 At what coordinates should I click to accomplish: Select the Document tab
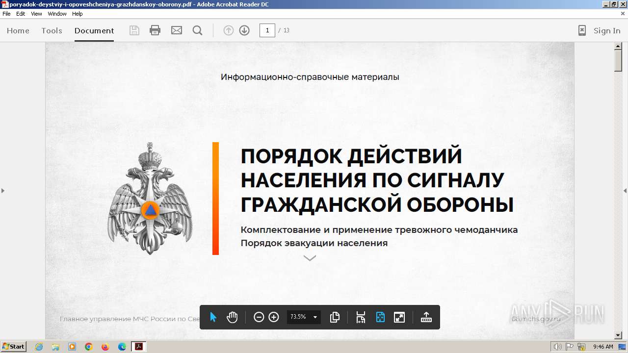[94, 30]
